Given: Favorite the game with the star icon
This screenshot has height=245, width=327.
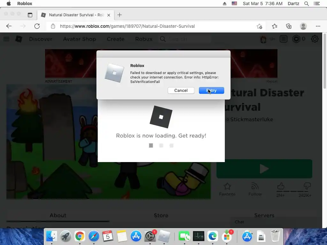Looking at the screenshot, I should point(227,189).
